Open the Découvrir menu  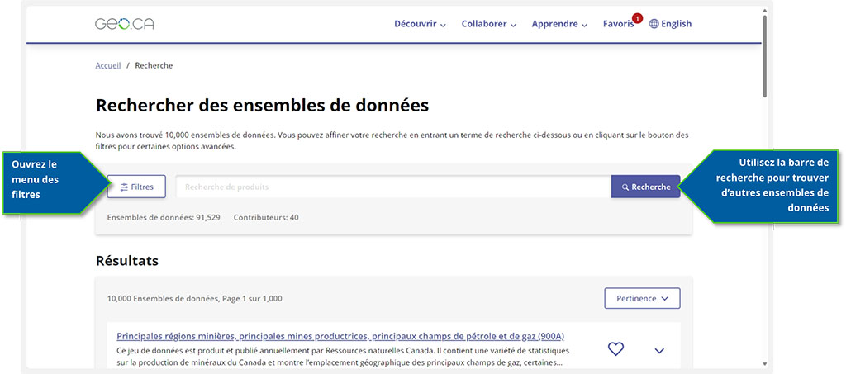pyautogui.click(x=420, y=24)
